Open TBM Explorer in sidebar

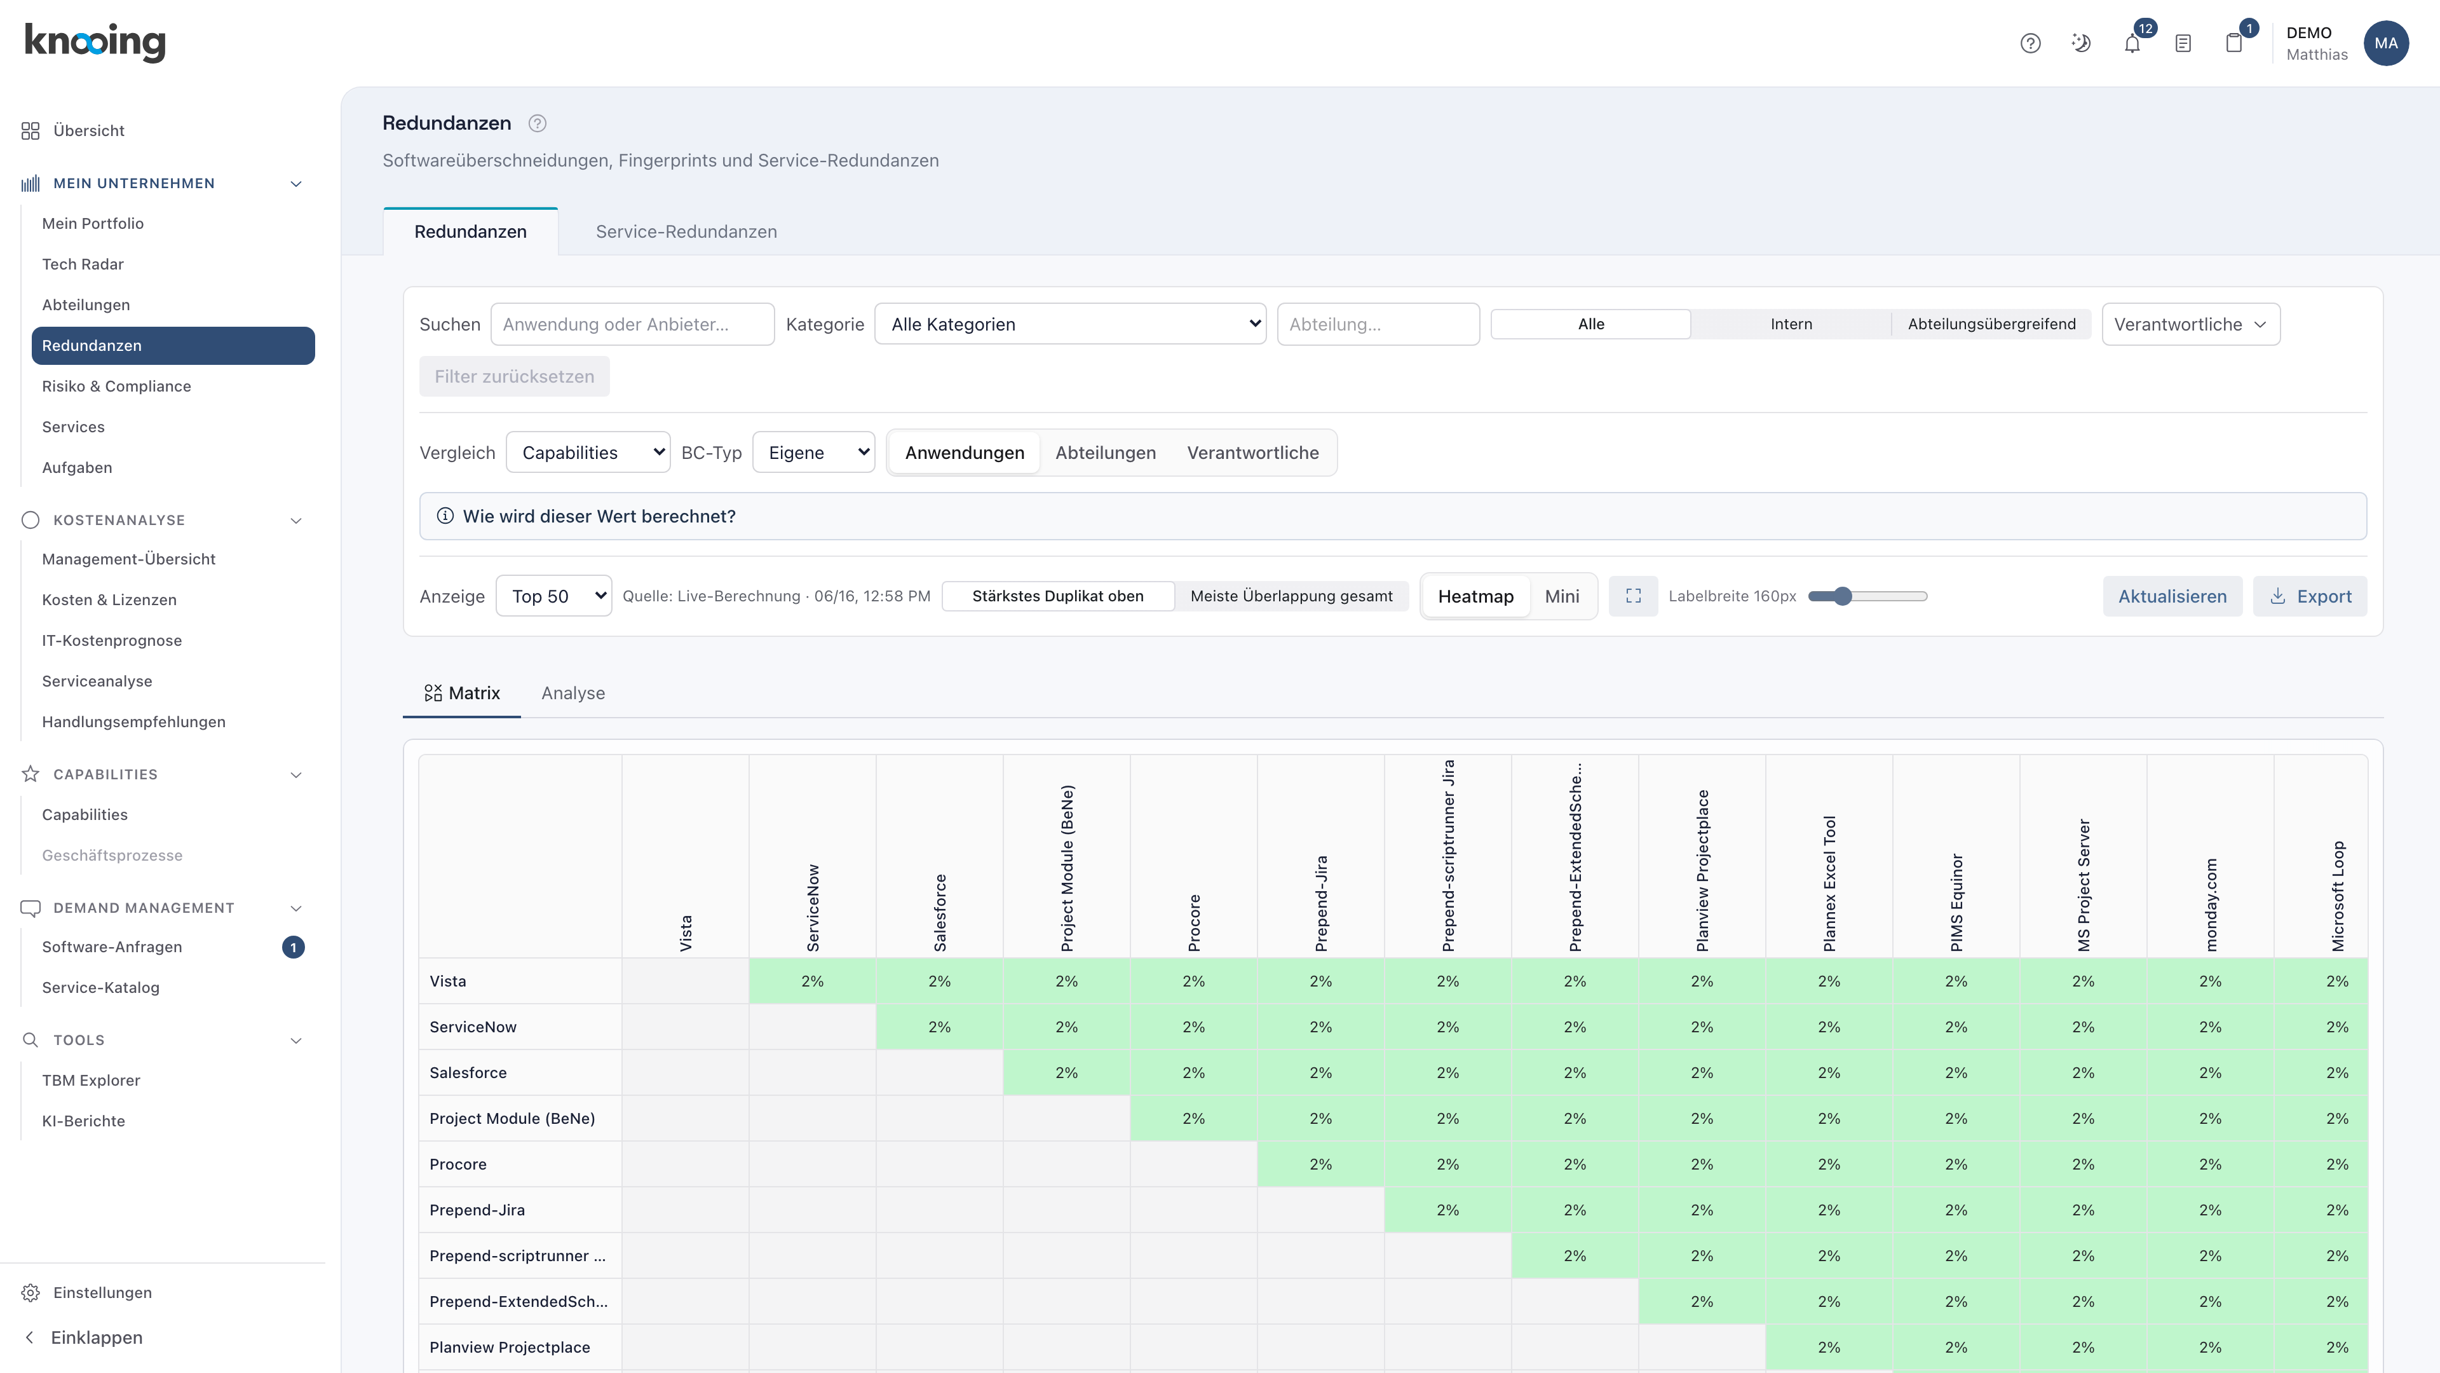[91, 1081]
